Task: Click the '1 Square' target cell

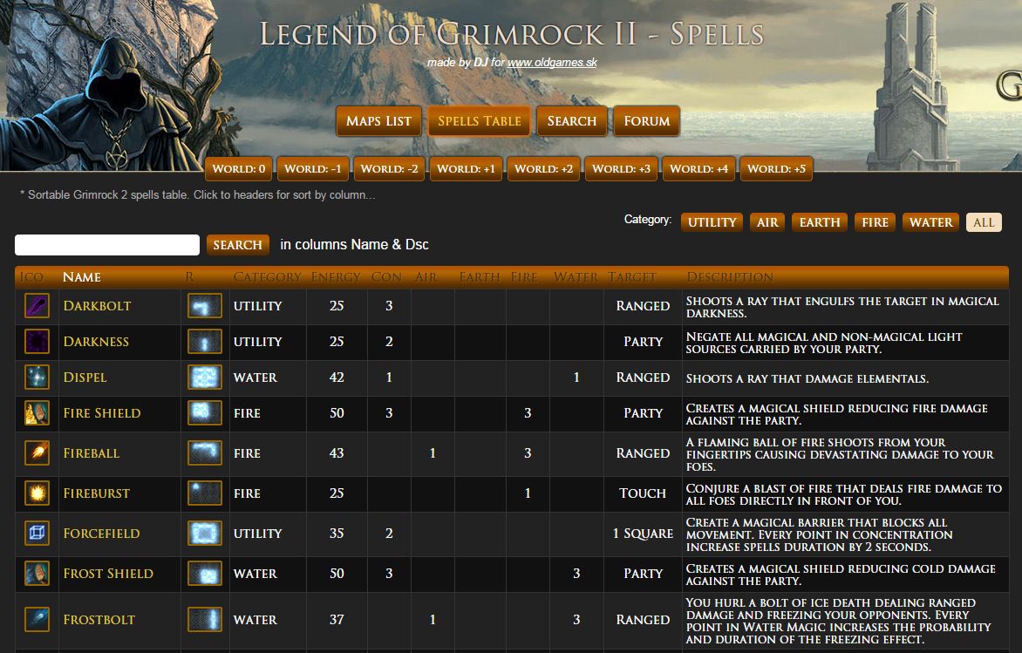Action: (x=643, y=533)
